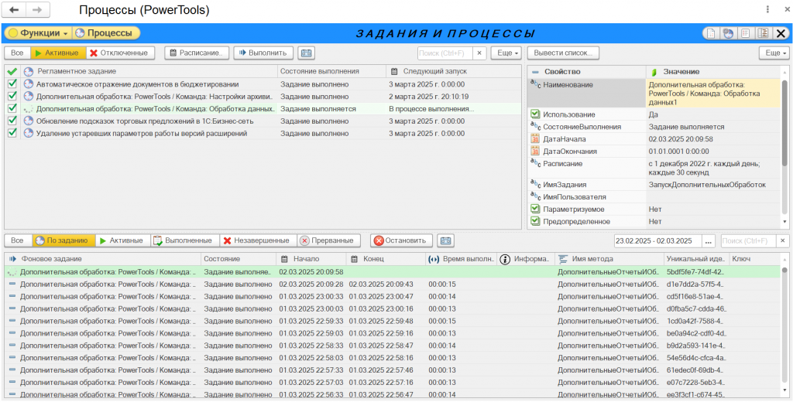Focus the lower Поиск search field
The height and width of the screenshot is (402, 793).
[x=749, y=241]
